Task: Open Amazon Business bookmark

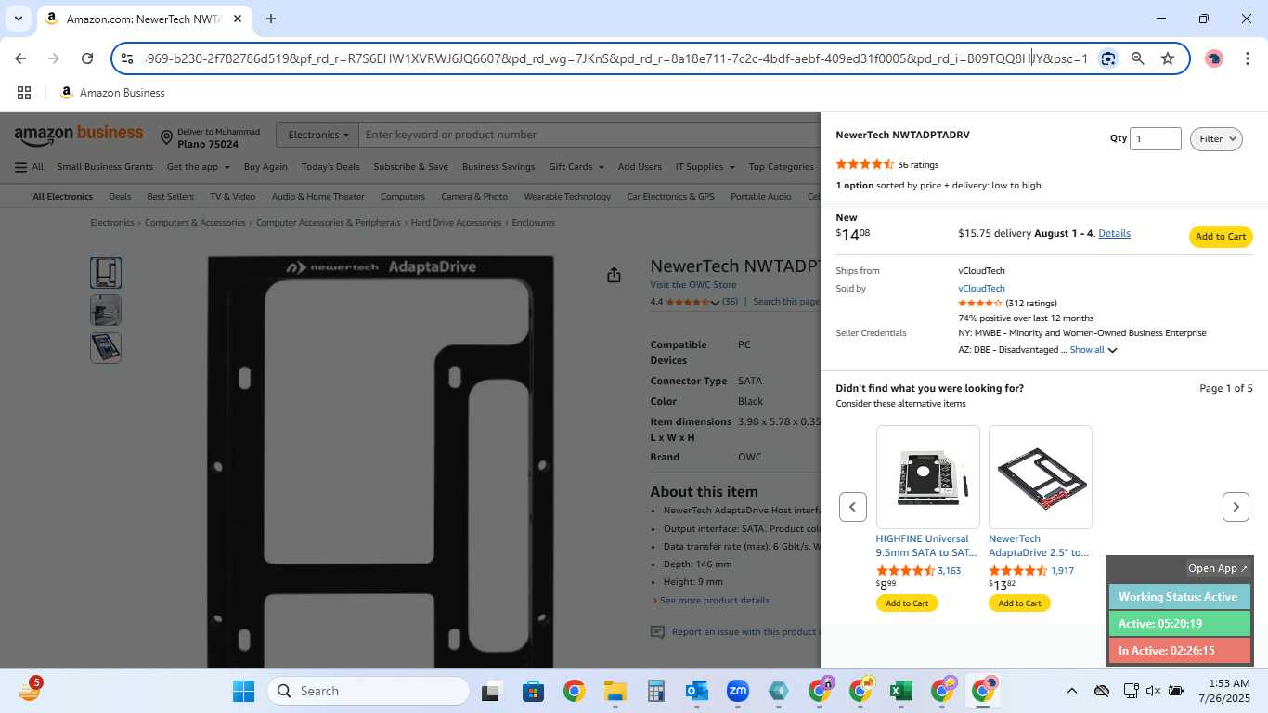Action: point(112,93)
